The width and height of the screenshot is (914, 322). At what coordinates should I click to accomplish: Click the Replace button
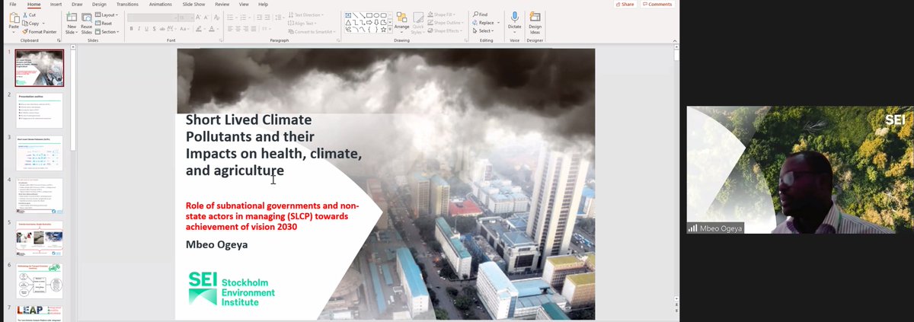(x=484, y=23)
